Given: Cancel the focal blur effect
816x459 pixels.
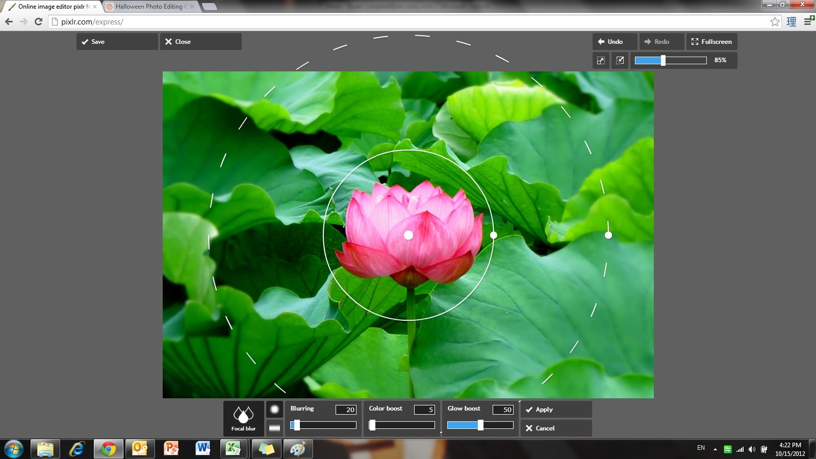Looking at the screenshot, I should pos(556,428).
